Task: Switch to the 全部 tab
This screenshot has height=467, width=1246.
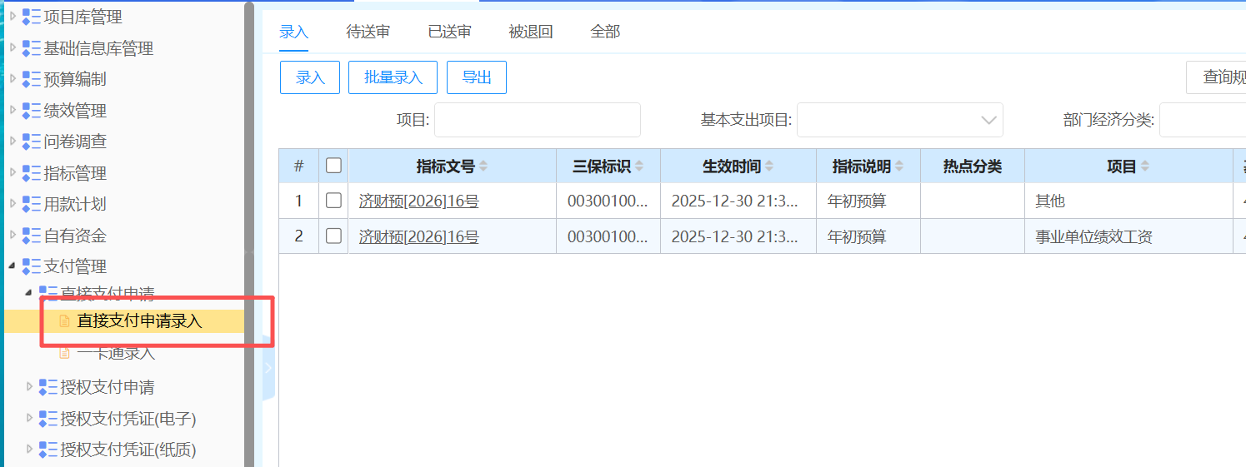Action: (605, 32)
